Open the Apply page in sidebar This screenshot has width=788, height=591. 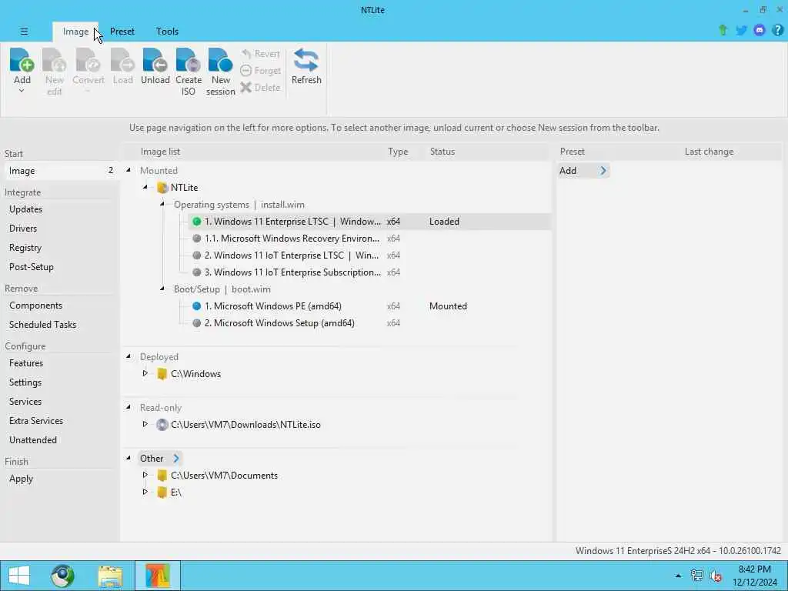(x=21, y=479)
